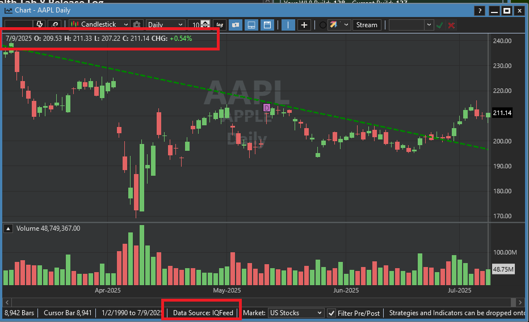
Task: Click the 170.00 price axis label
Action: [502, 216]
